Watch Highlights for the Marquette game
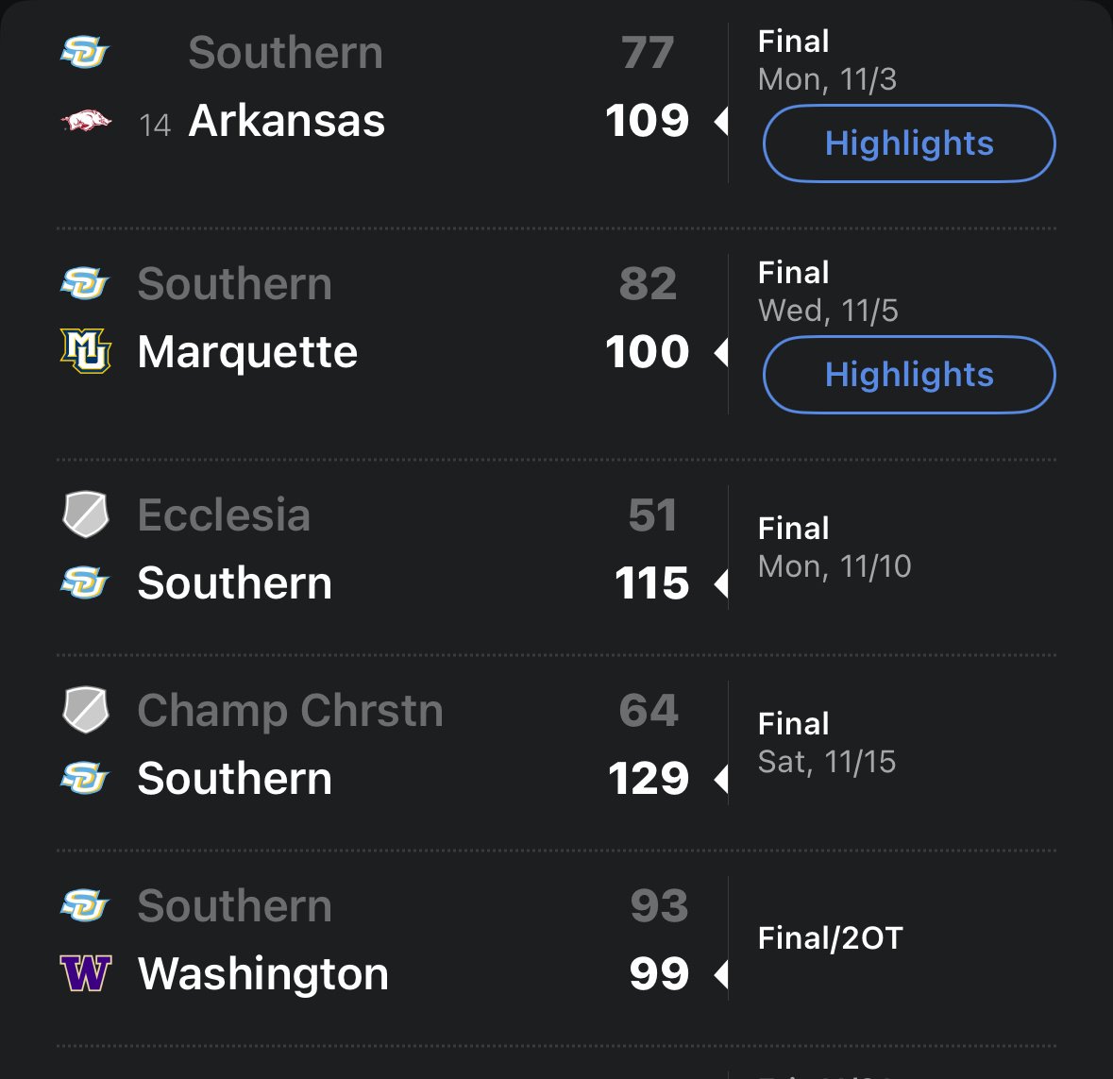The image size is (1113, 1079). (x=908, y=375)
